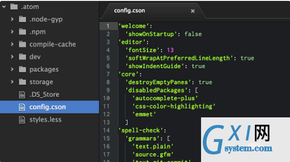Expand the compile-cache folder arrow
Screen dimensions: 290x162
(12, 44)
